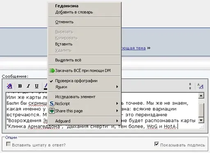Choose "Вставить" from the context menu
The width and height of the screenshot is (210, 153).
[x=84, y=44]
